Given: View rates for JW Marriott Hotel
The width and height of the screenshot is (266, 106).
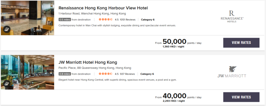Looking at the screenshot, I should 241,97.
